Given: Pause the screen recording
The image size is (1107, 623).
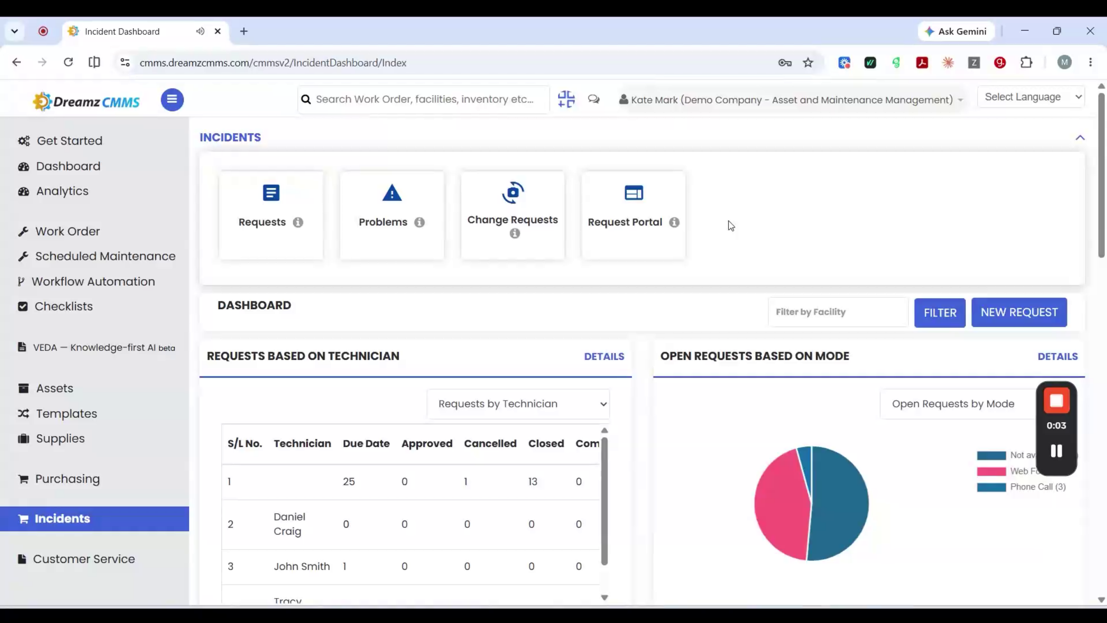Looking at the screenshot, I should [x=1056, y=451].
